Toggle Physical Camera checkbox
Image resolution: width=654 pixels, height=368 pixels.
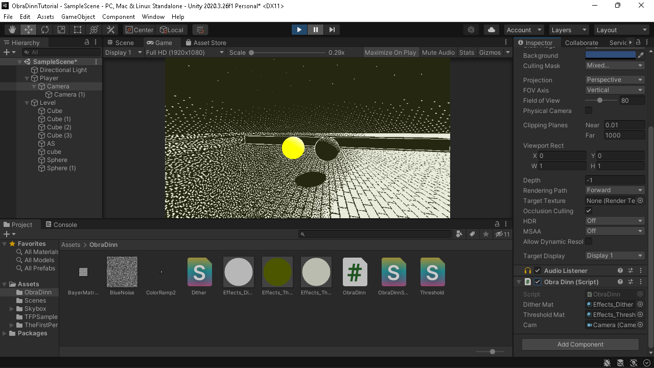coord(589,110)
